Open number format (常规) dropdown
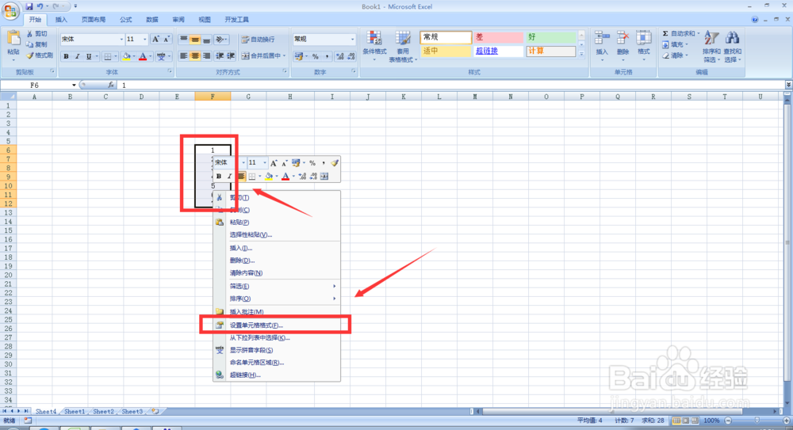Screen dimensions: 793x430 click(x=353, y=39)
